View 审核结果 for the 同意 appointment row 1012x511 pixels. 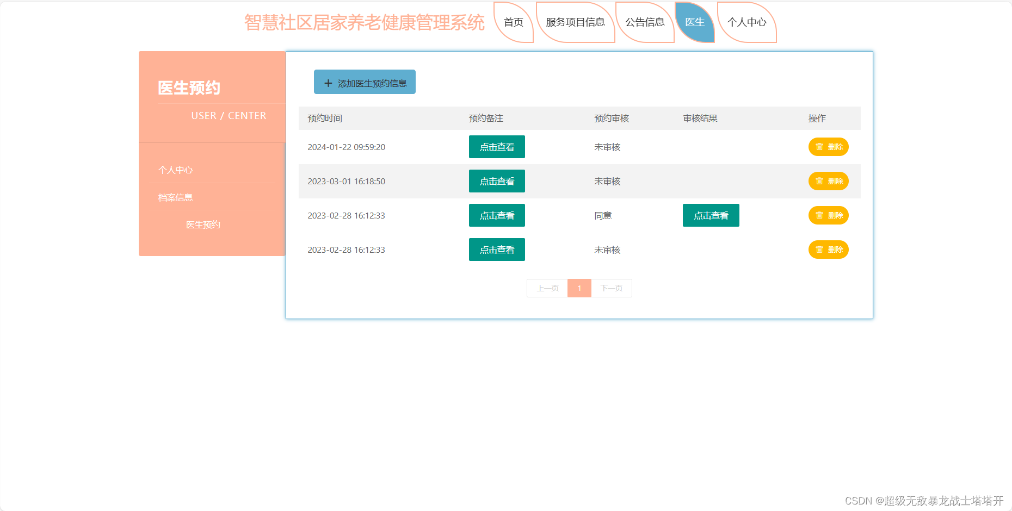711,215
